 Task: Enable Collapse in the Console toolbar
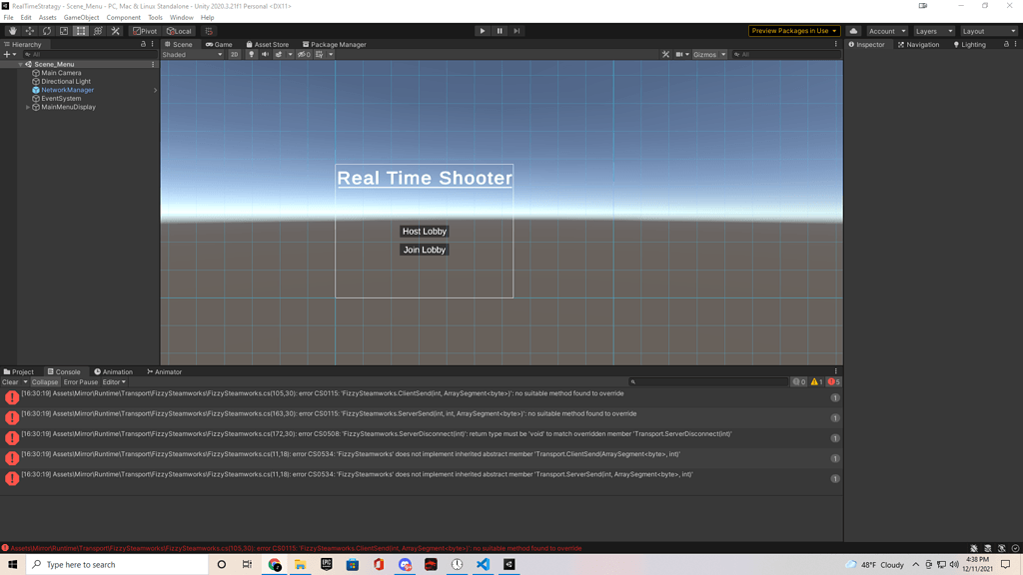tap(43, 381)
